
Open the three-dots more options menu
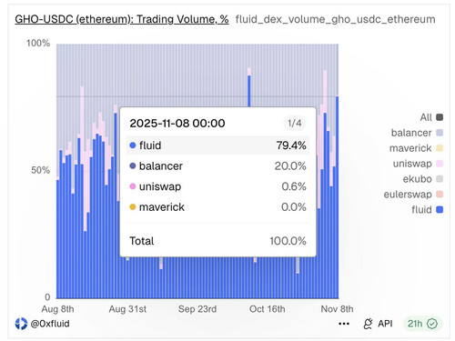(x=344, y=324)
